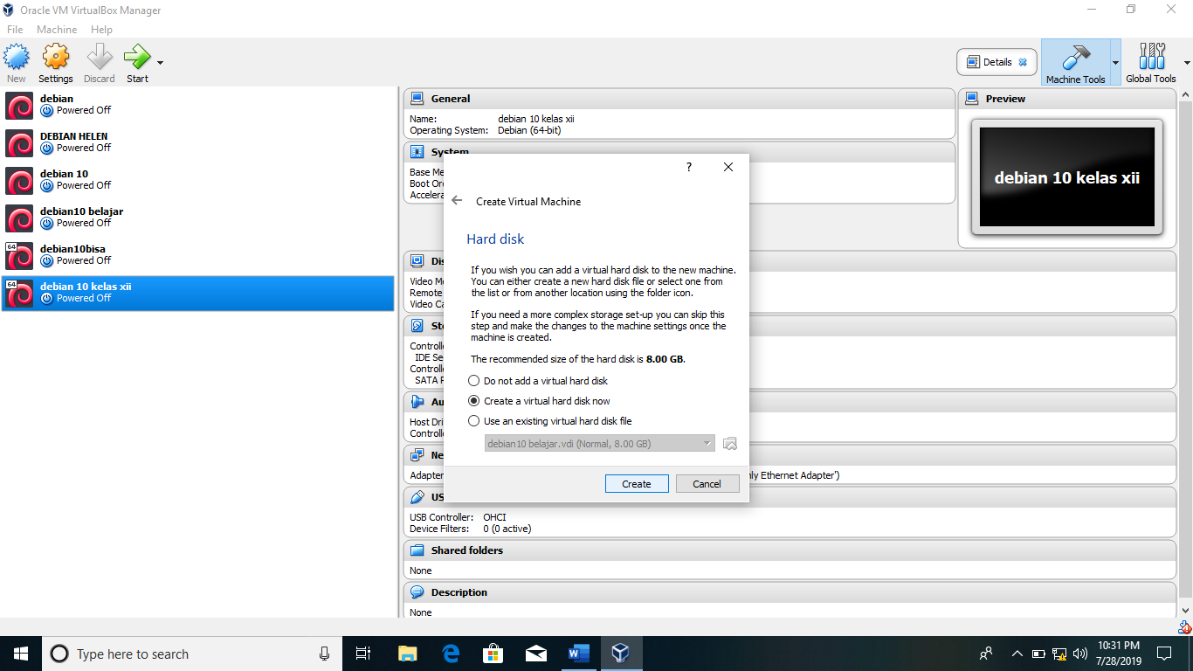This screenshot has width=1193, height=671.
Task: Click the machine preview thumbnail
Action: [1067, 177]
